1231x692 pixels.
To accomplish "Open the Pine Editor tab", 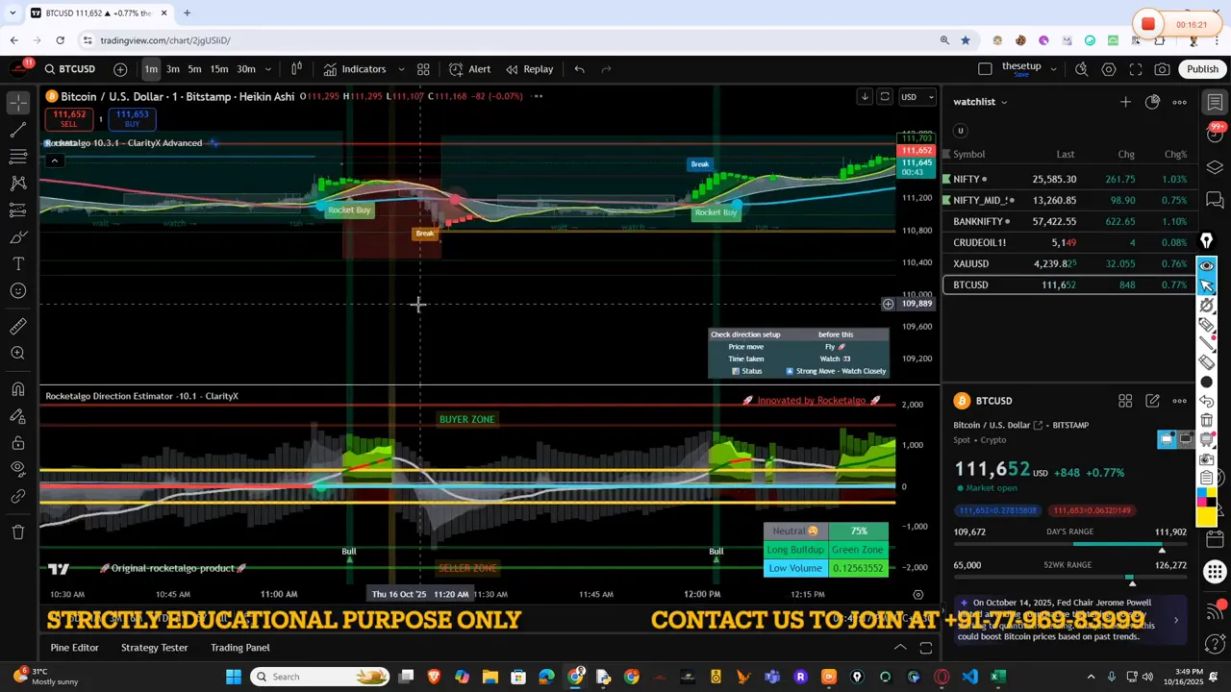I will pyautogui.click(x=74, y=647).
